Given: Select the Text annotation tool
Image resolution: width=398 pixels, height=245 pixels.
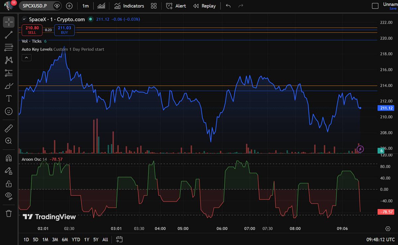Looking at the screenshot, I should pos(9,98).
